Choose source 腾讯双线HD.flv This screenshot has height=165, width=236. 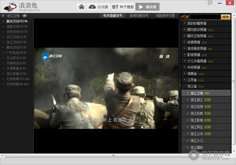17,21
